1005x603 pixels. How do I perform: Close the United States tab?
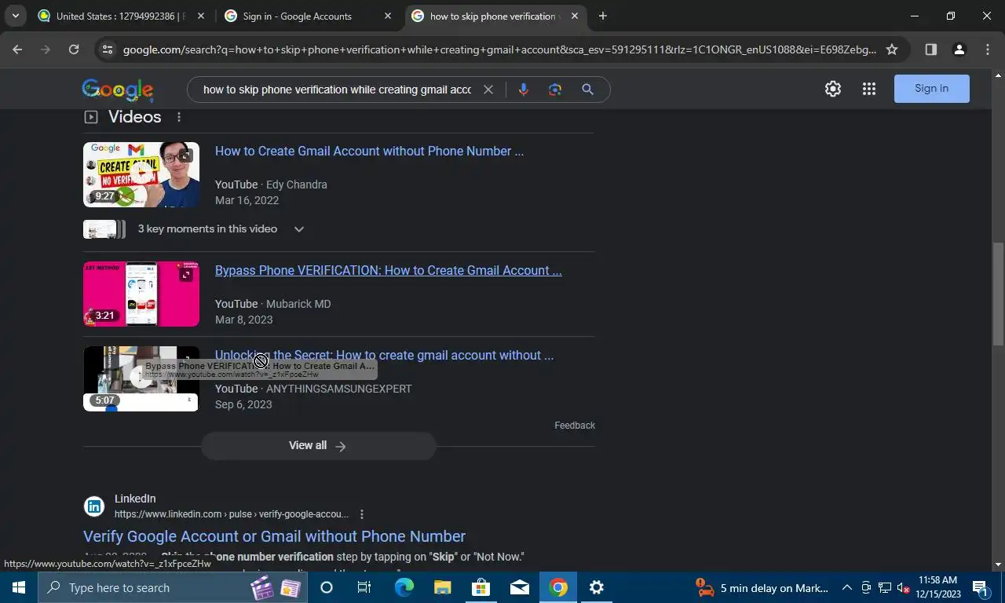coord(201,16)
